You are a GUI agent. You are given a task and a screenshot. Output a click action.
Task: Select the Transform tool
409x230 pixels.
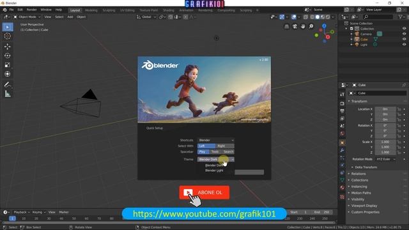click(x=8, y=74)
